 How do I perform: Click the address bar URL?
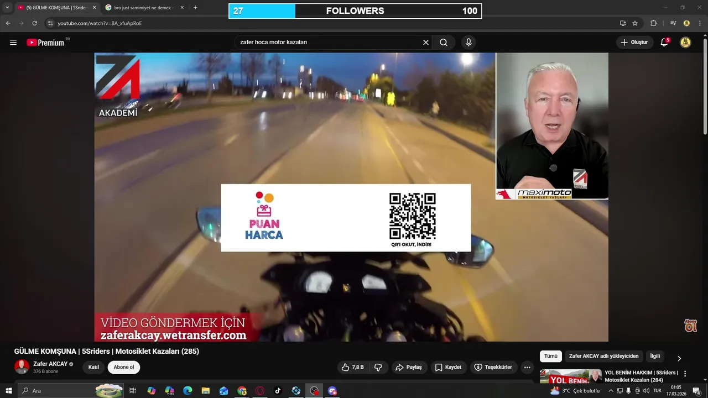click(100, 23)
